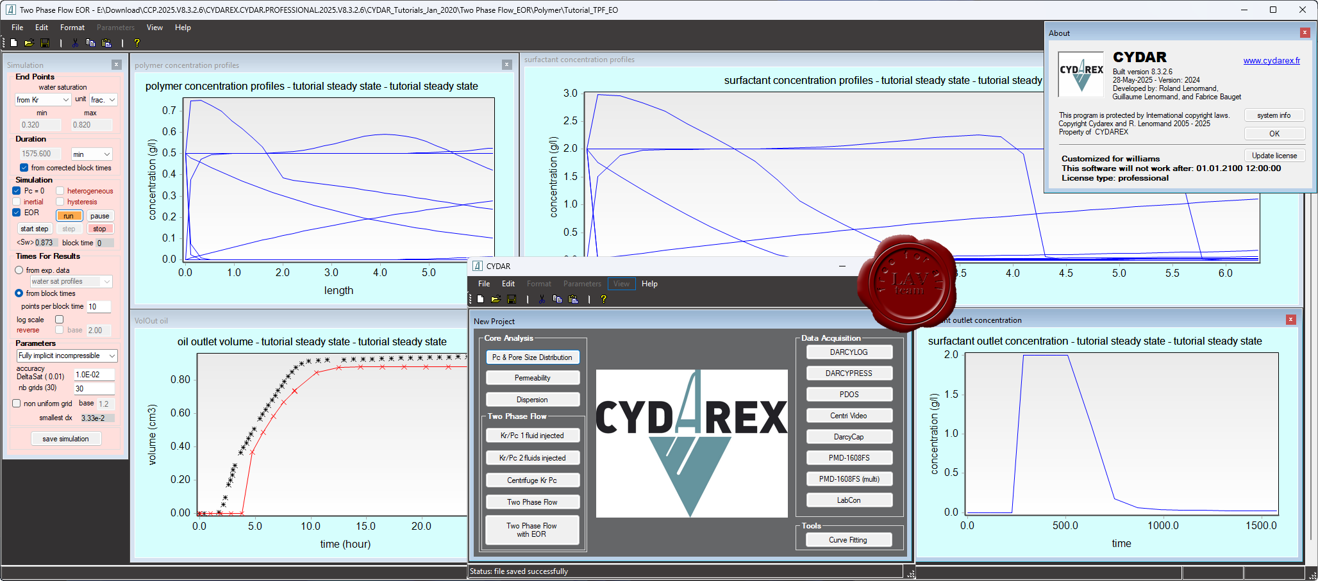
Task: Click the save simulation button
Action: 66,439
